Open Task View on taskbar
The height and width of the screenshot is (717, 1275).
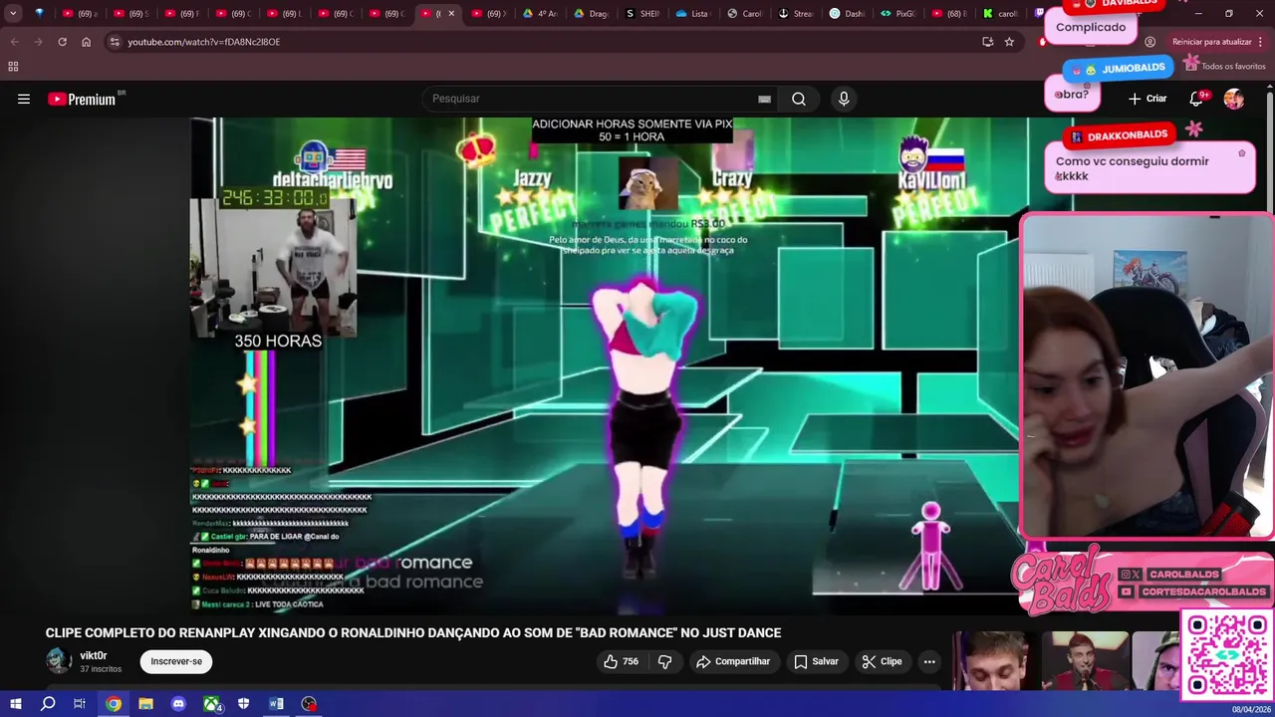tap(80, 704)
